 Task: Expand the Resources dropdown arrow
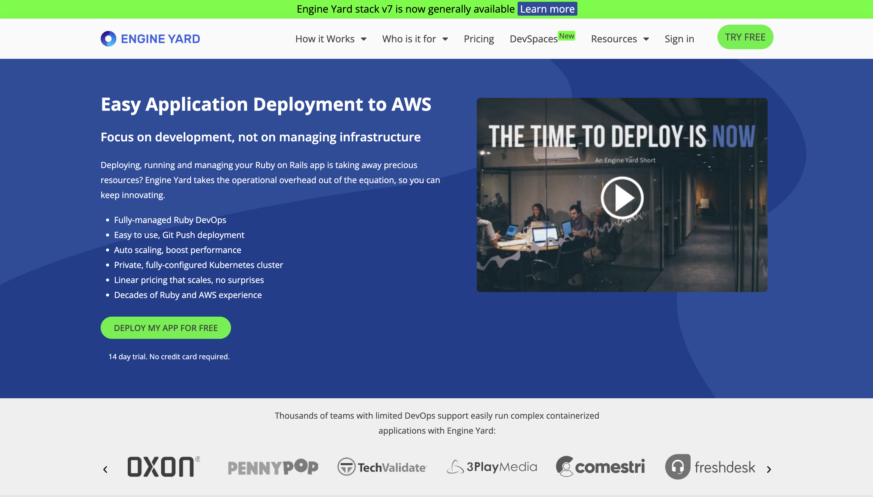(646, 39)
